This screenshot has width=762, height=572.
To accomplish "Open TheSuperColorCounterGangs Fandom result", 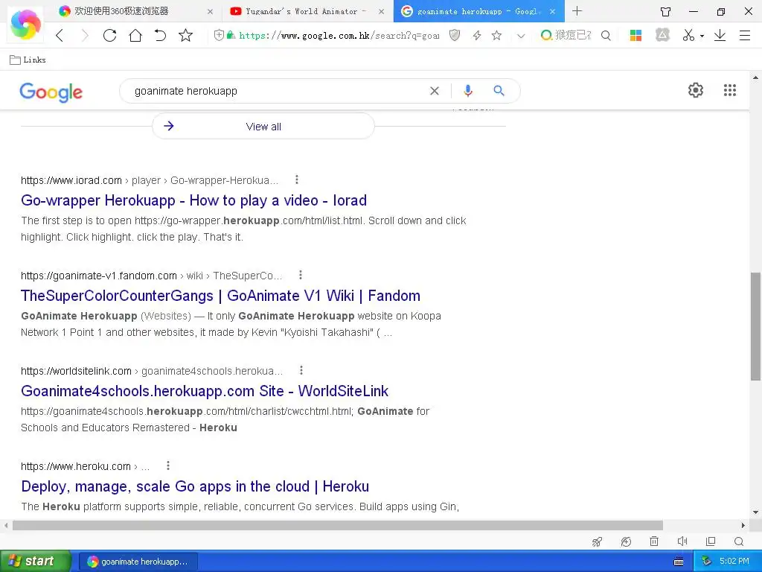I will point(220,296).
